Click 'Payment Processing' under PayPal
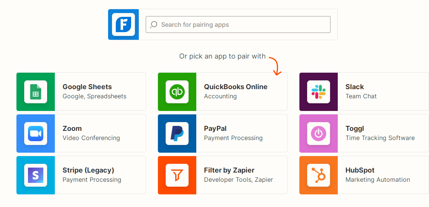 point(233,138)
